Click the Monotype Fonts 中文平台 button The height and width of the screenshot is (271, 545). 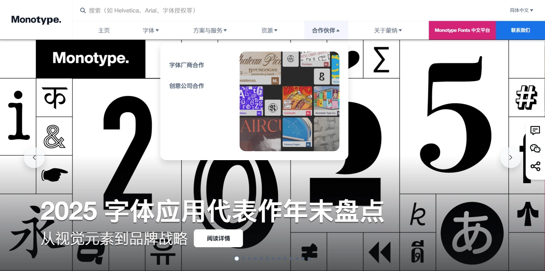(462, 31)
